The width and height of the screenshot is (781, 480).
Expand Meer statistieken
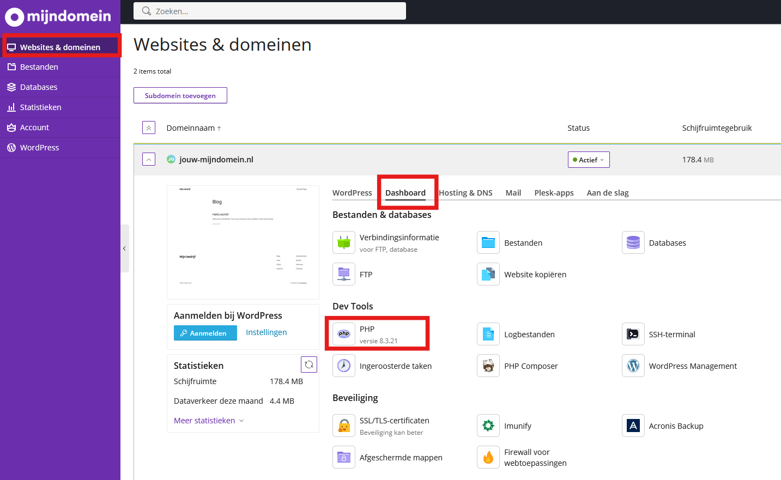tap(209, 421)
